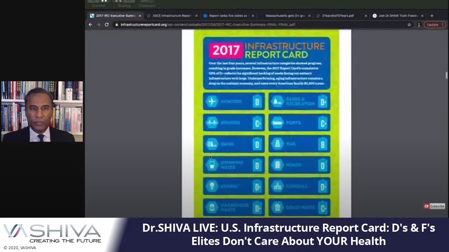Click the YouTube Subscribe button
This screenshot has height=252, width=449.
click(x=434, y=206)
